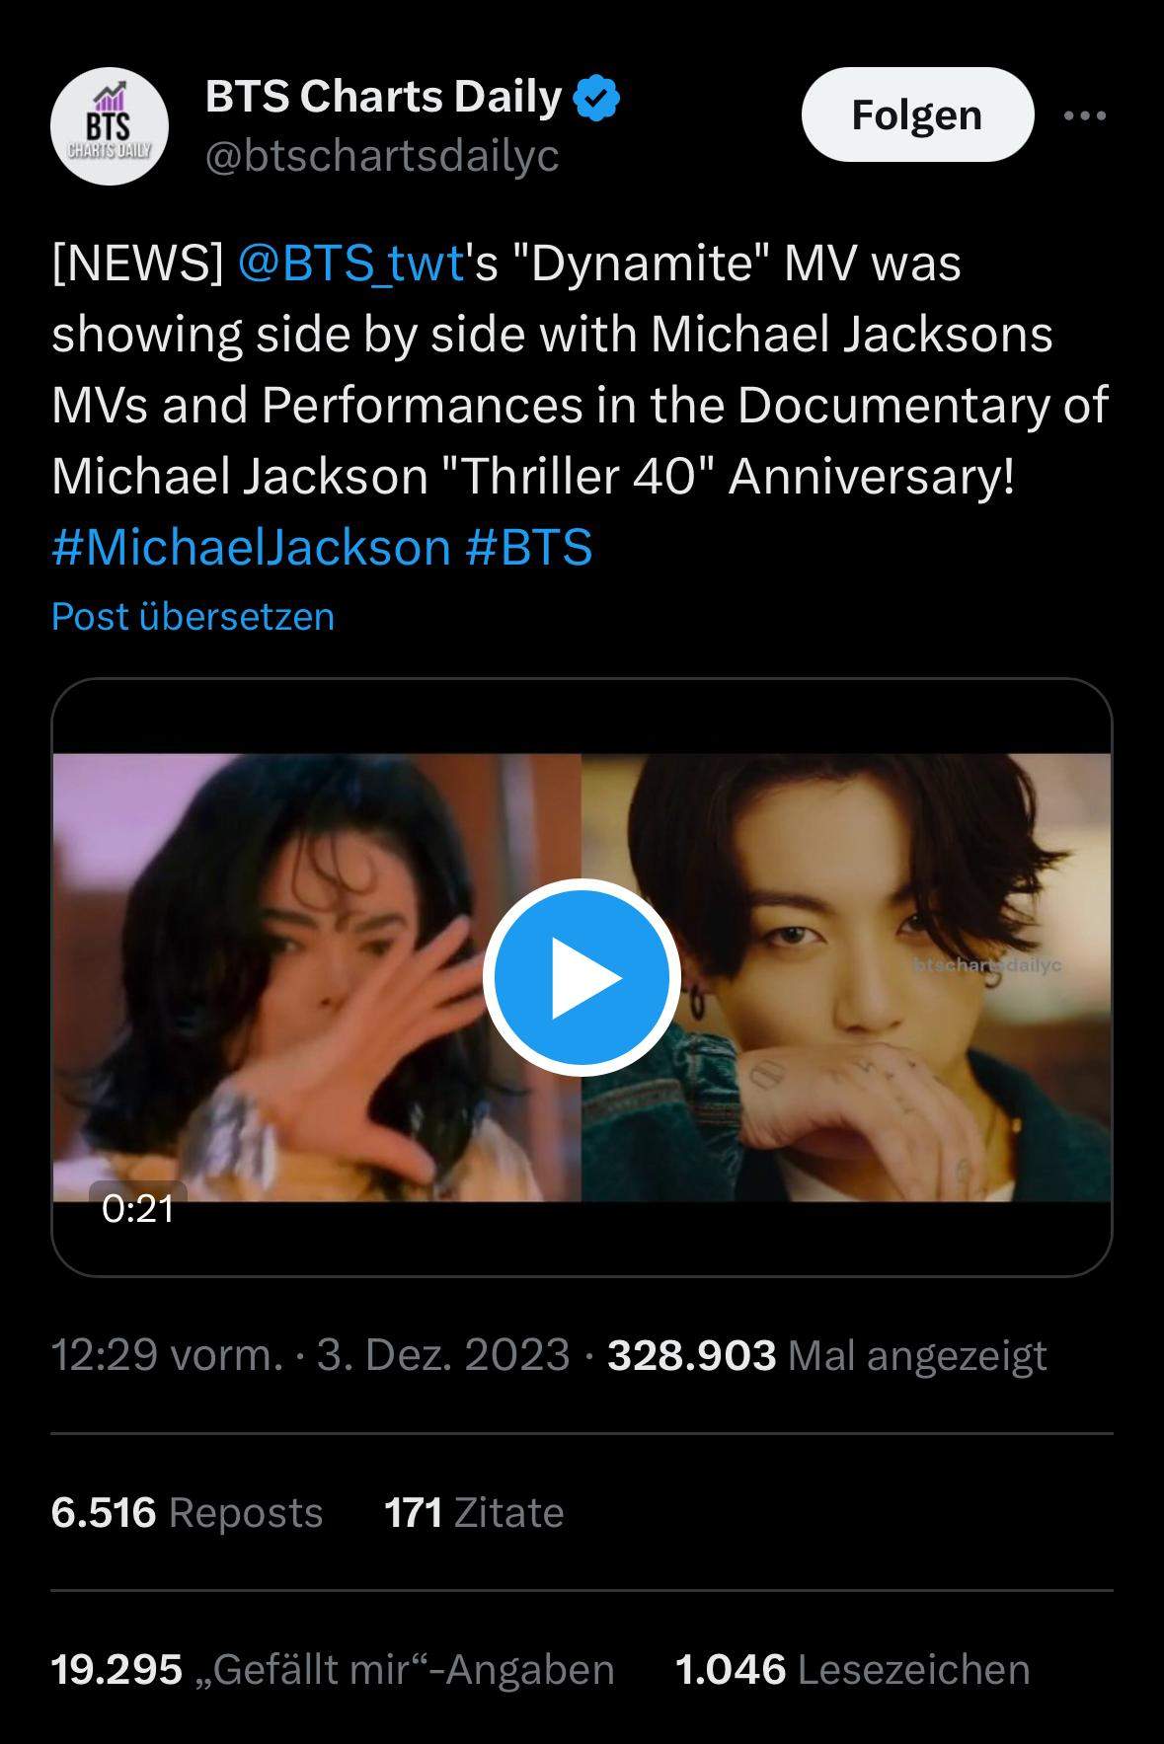Open the @btschartsdailyc handle

(382, 155)
